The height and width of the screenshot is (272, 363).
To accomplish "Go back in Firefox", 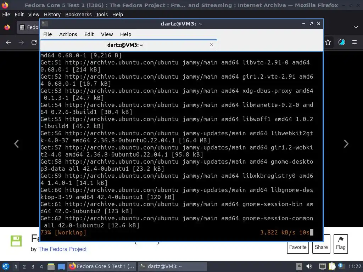I will [x=9, y=42].
